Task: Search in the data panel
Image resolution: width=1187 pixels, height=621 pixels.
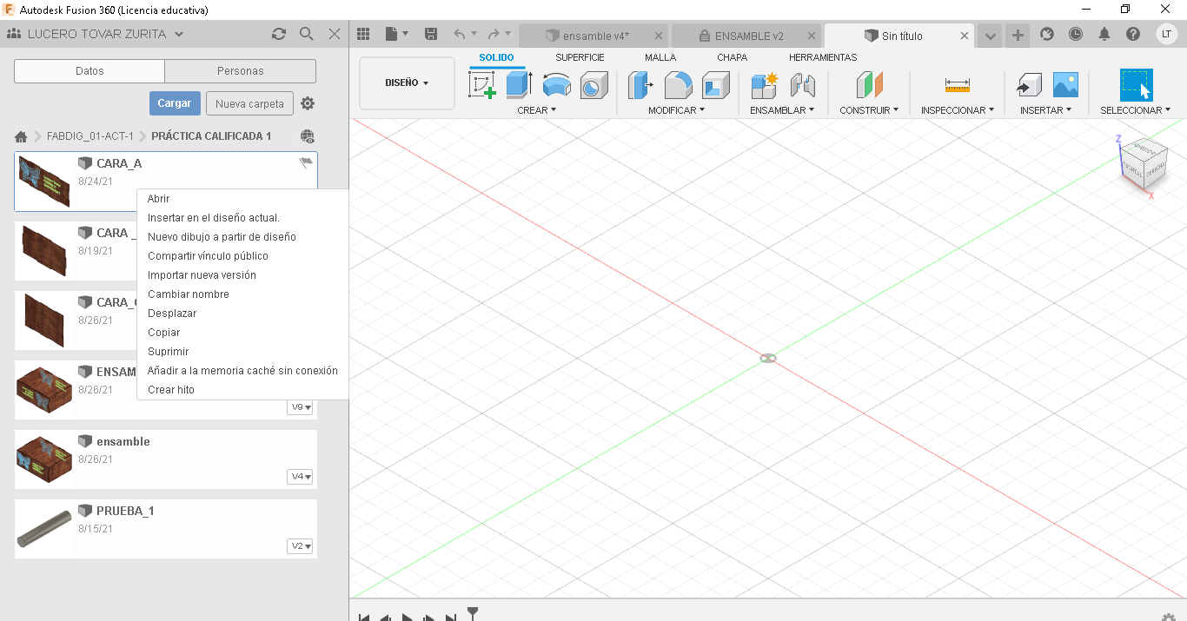Action: coord(307,34)
